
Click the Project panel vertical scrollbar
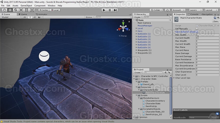(170, 96)
